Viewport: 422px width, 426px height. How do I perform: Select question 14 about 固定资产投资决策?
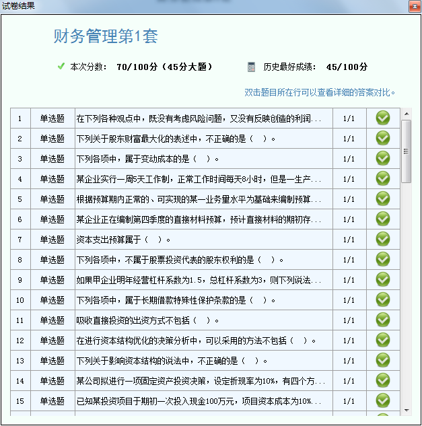click(204, 381)
